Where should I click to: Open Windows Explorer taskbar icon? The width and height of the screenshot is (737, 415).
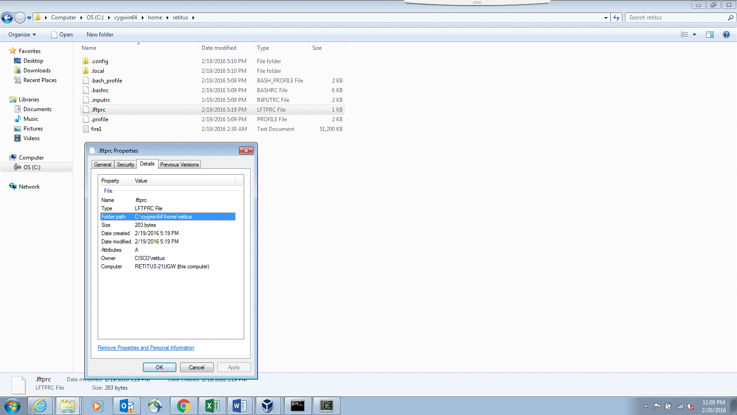[x=68, y=406]
